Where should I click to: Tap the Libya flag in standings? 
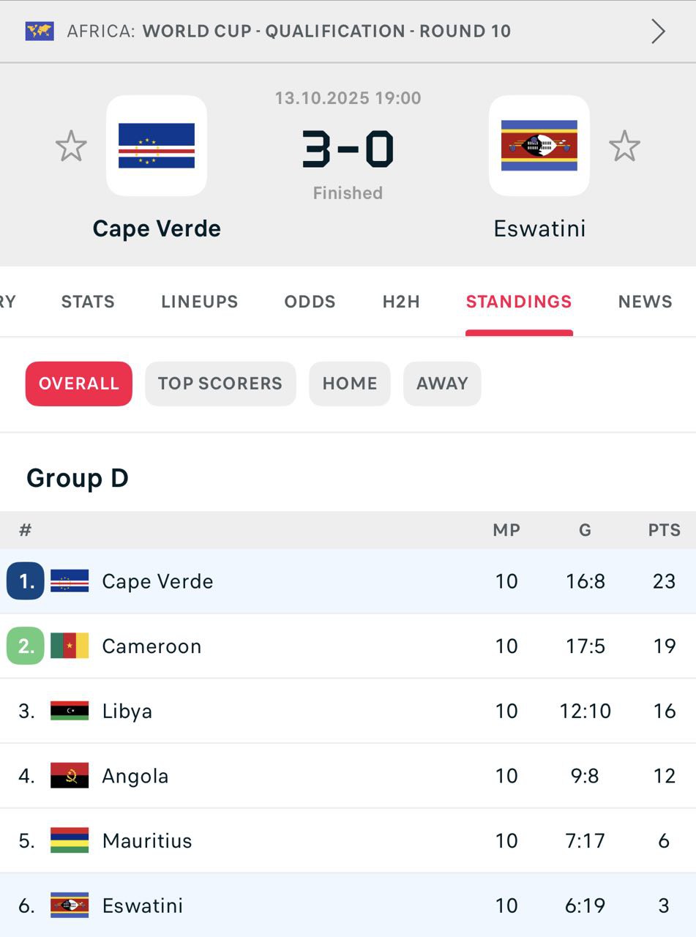pyautogui.click(x=70, y=711)
